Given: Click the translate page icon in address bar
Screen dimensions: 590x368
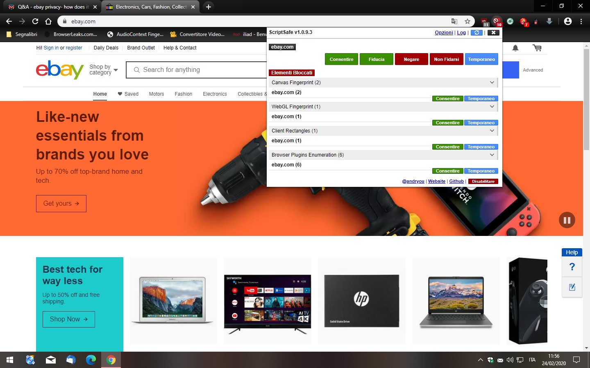Looking at the screenshot, I should pyautogui.click(x=454, y=21).
